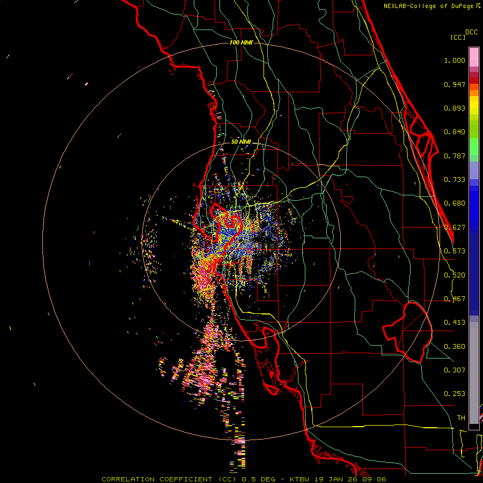This screenshot has width=483, height=483.
Task: Select the 0.573 legend value
Action: coord(455,251)
